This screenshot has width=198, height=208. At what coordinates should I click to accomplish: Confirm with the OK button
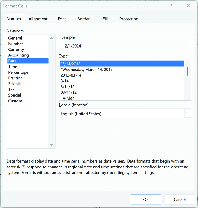(x=146, y=199)
